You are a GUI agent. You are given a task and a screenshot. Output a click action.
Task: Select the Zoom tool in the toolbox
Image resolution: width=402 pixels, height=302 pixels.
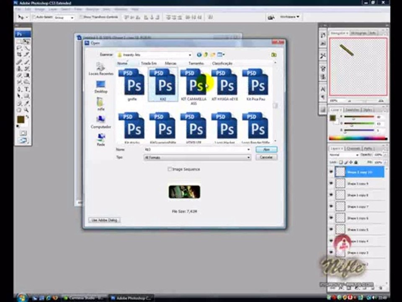pyautogui.click(x=26, y=110)
